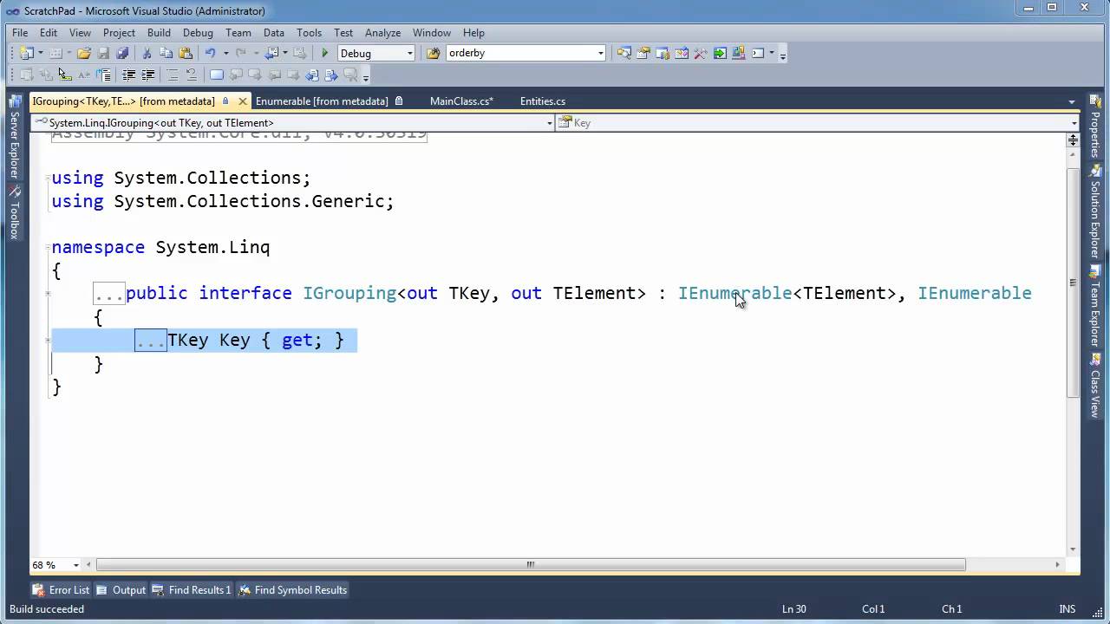Screen dimensions: 1110x624
Task: Clear all bookmarks icon
Action: [350, 75]
